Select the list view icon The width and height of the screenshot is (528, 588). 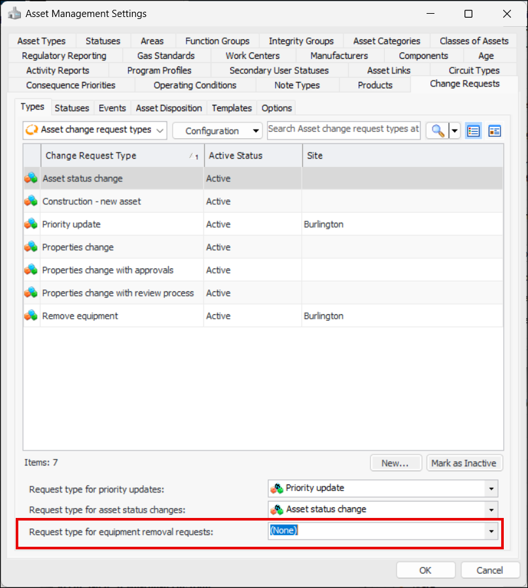click(473, 131)
